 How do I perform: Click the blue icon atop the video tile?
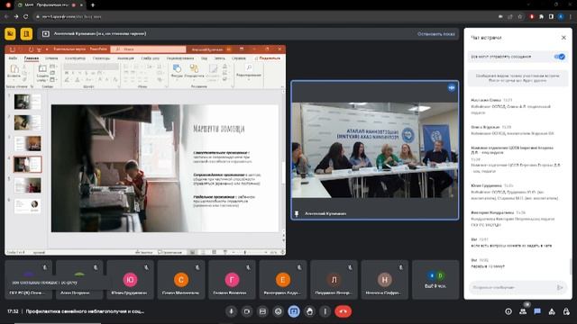[451, 88]
